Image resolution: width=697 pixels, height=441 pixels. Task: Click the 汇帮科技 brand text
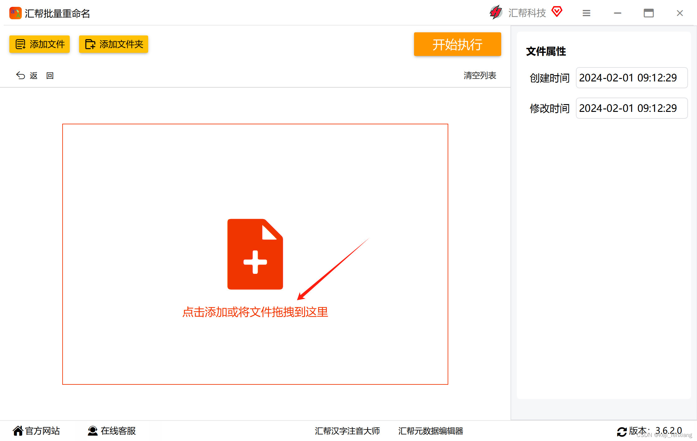pos(527,13)
